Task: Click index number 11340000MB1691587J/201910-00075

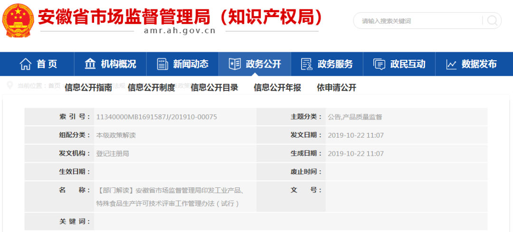Action: click(156, 117)
